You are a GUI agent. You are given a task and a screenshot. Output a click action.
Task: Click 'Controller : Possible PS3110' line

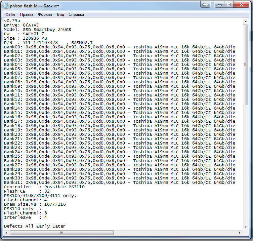pos(44,187)
